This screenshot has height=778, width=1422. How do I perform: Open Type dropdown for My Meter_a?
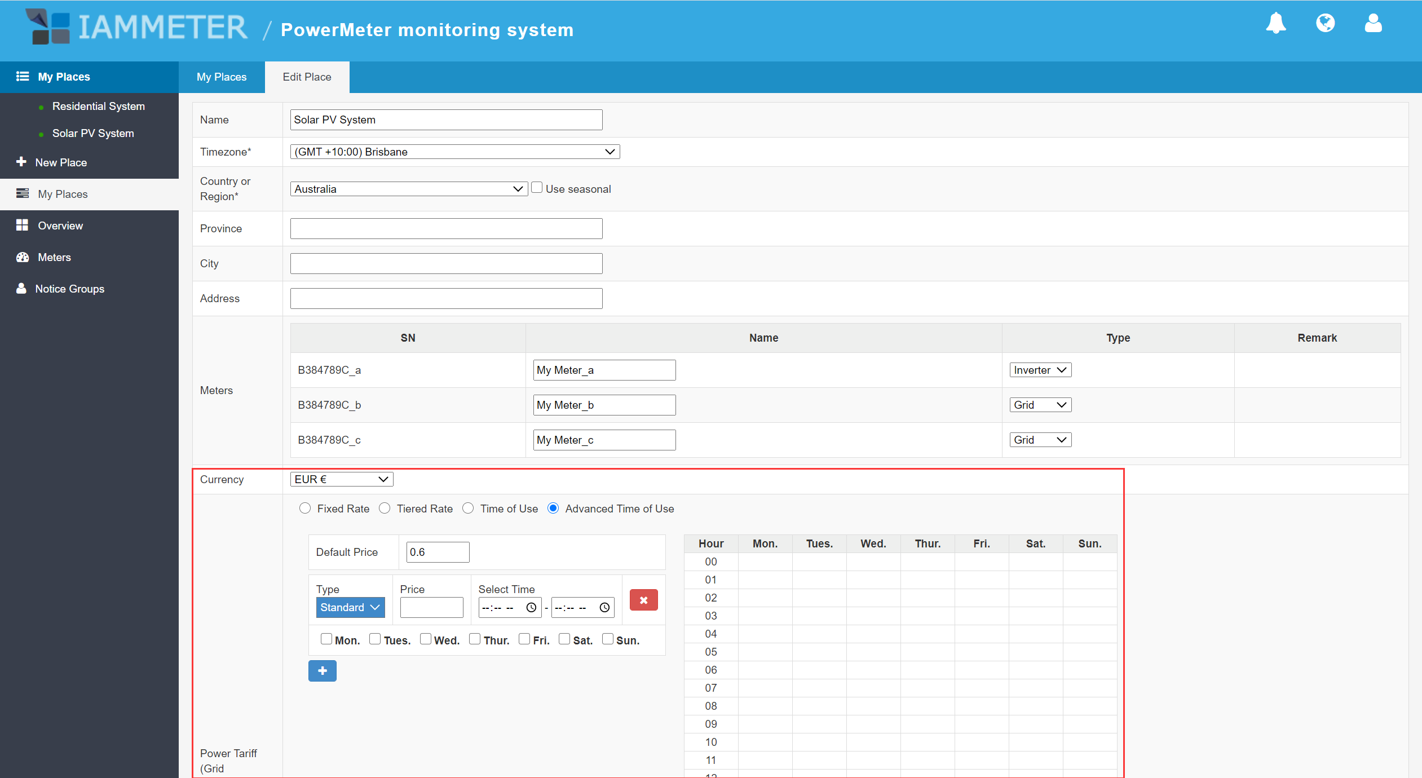[x=1040, y=370]
